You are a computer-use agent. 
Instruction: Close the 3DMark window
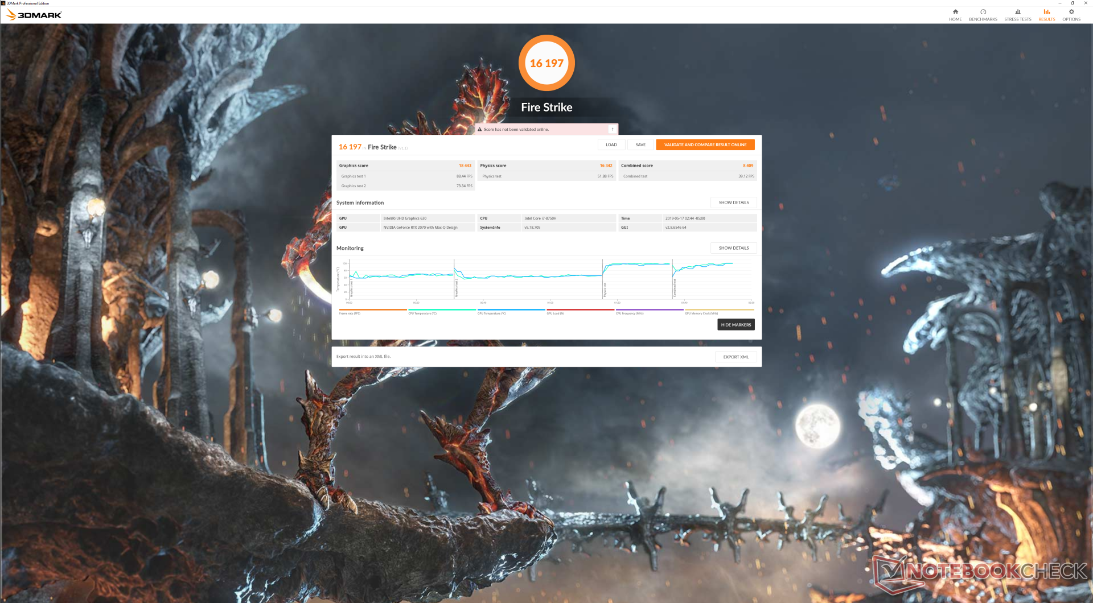click(x=1086, y=3)
